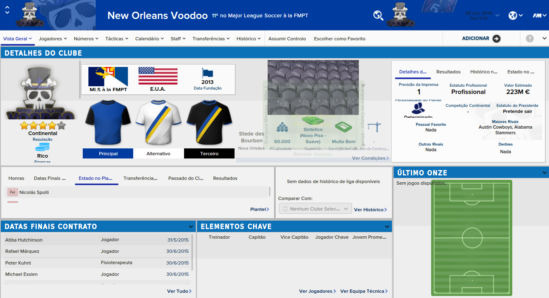Image resolution: width=549 pixels, height=298 pixels.
Task: Open the Ver Equipa Técnica link
Action: (x=364, y=291)
